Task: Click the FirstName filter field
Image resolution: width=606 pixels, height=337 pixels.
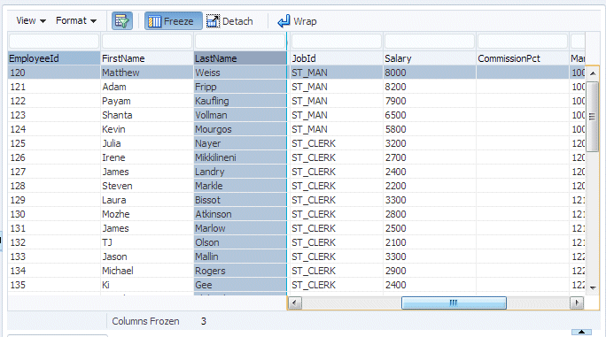Action: coord(147,41)
